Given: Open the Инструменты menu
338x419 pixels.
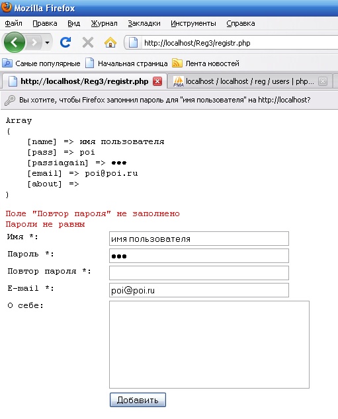Looking at the screenshot, I should [x=193, y=24].
